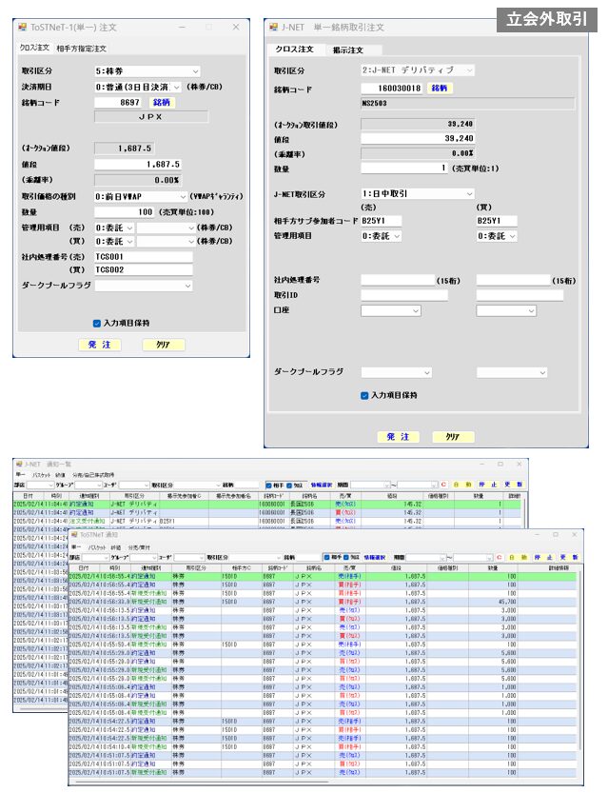Click 更新 button in ToSTNeT 通知 toolbar
The image size is (608, 793).
[x=569, y=557]
